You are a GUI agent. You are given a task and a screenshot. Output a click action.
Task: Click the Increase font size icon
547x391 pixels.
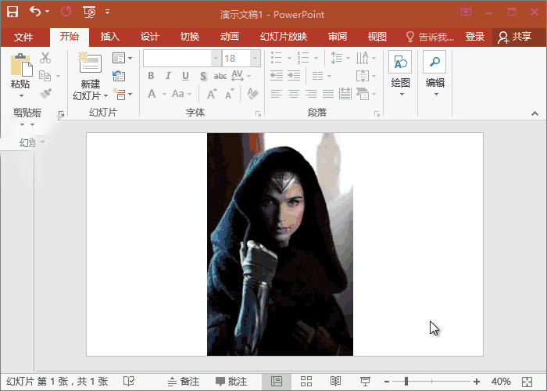coord(212,94)
